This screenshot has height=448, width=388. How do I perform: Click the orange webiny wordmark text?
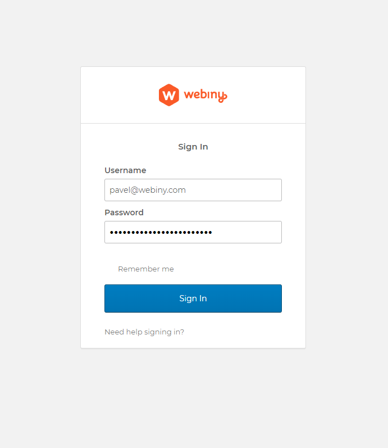[202, 95]
